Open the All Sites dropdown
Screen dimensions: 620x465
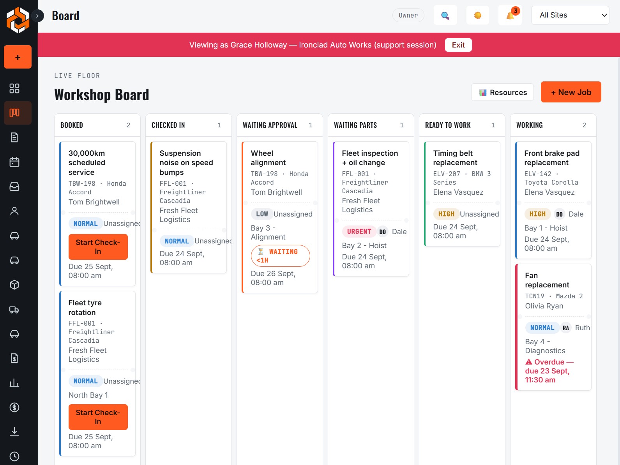tap(570, 15)
